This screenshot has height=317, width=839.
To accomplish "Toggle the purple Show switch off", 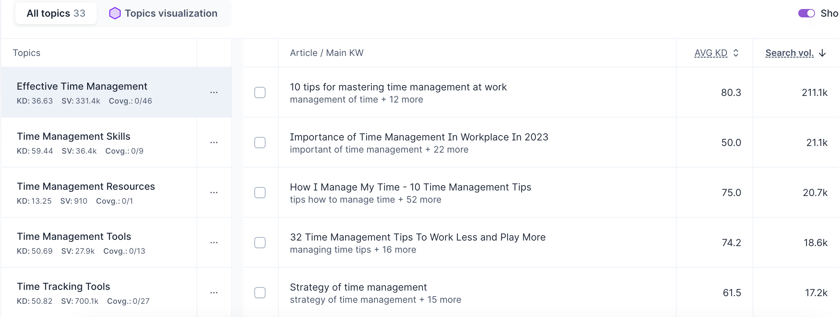I will (x=806, y=13).
